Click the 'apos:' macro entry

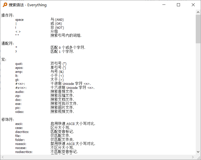pos(19,68)
